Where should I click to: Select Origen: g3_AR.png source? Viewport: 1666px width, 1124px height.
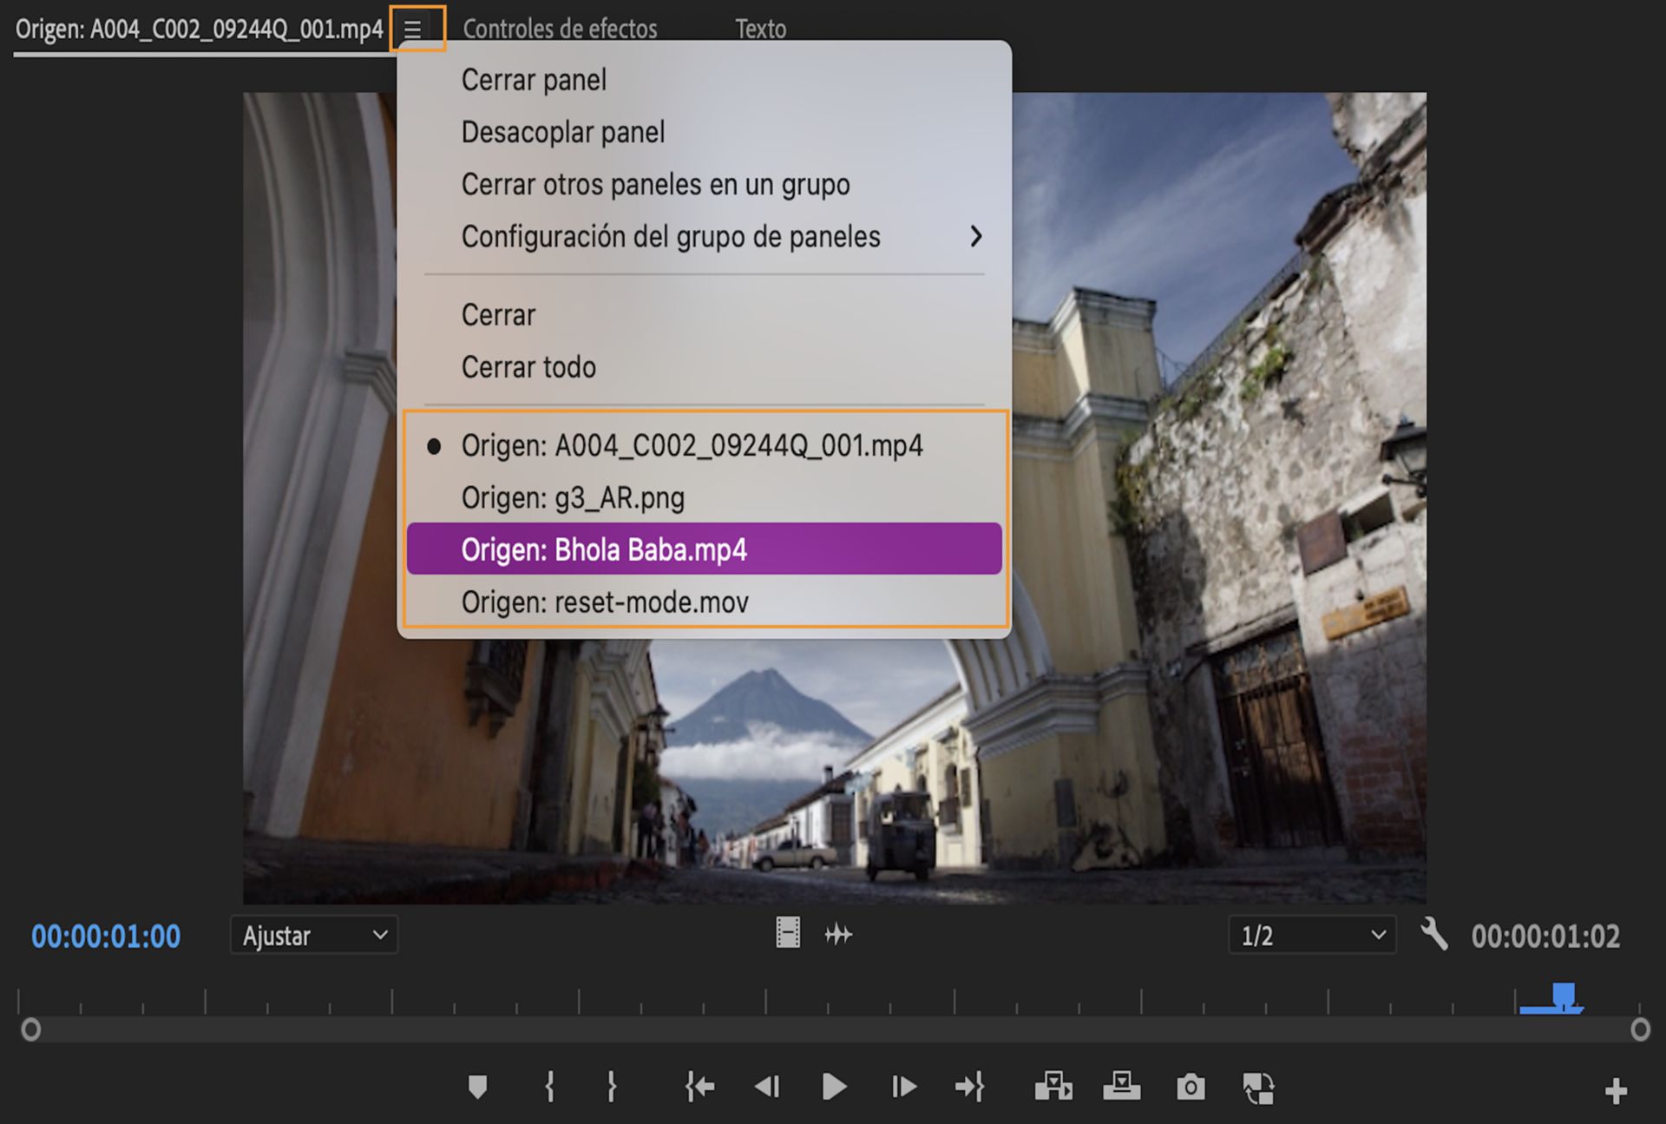pyautogui.click(x=573, y=498)
